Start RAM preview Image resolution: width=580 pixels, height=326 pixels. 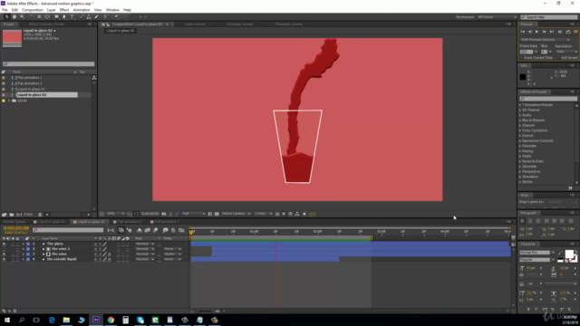click(576, 32)
